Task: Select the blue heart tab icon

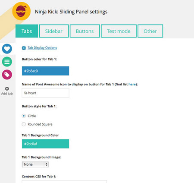Action: (7, 49)
